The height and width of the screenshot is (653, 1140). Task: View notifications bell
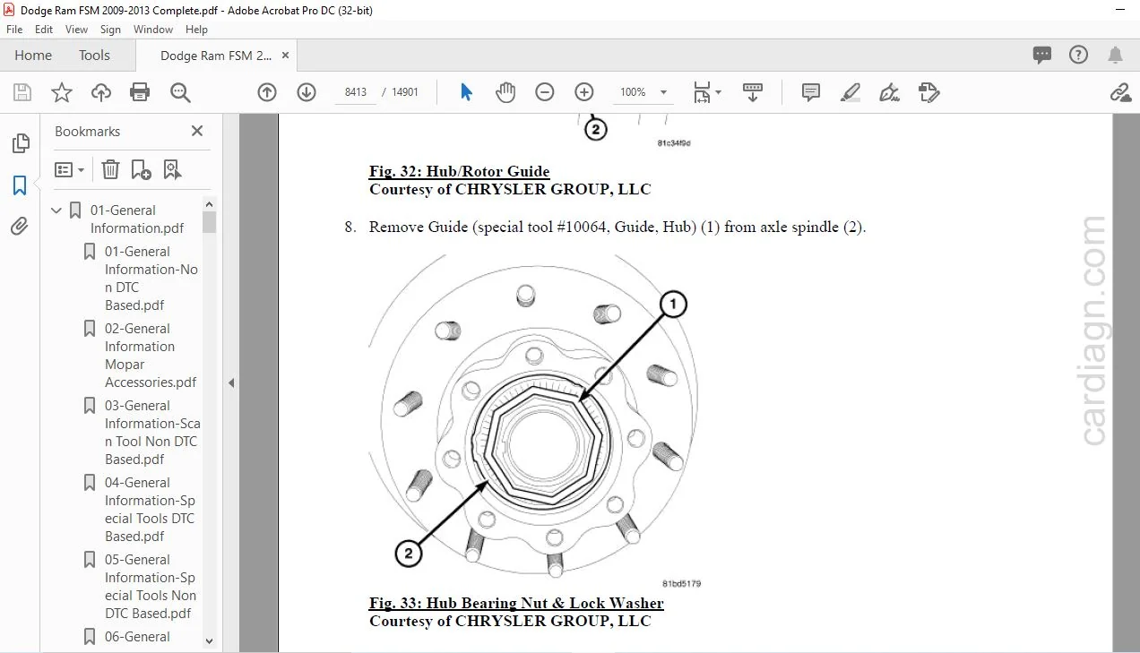(1116, 55)
